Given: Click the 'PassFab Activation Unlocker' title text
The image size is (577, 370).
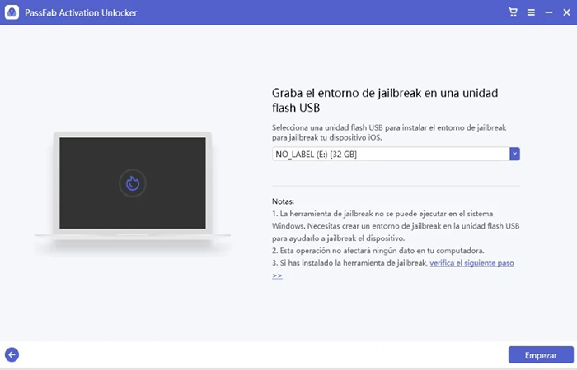Looking at the screenshot, I should click(81, 13).
